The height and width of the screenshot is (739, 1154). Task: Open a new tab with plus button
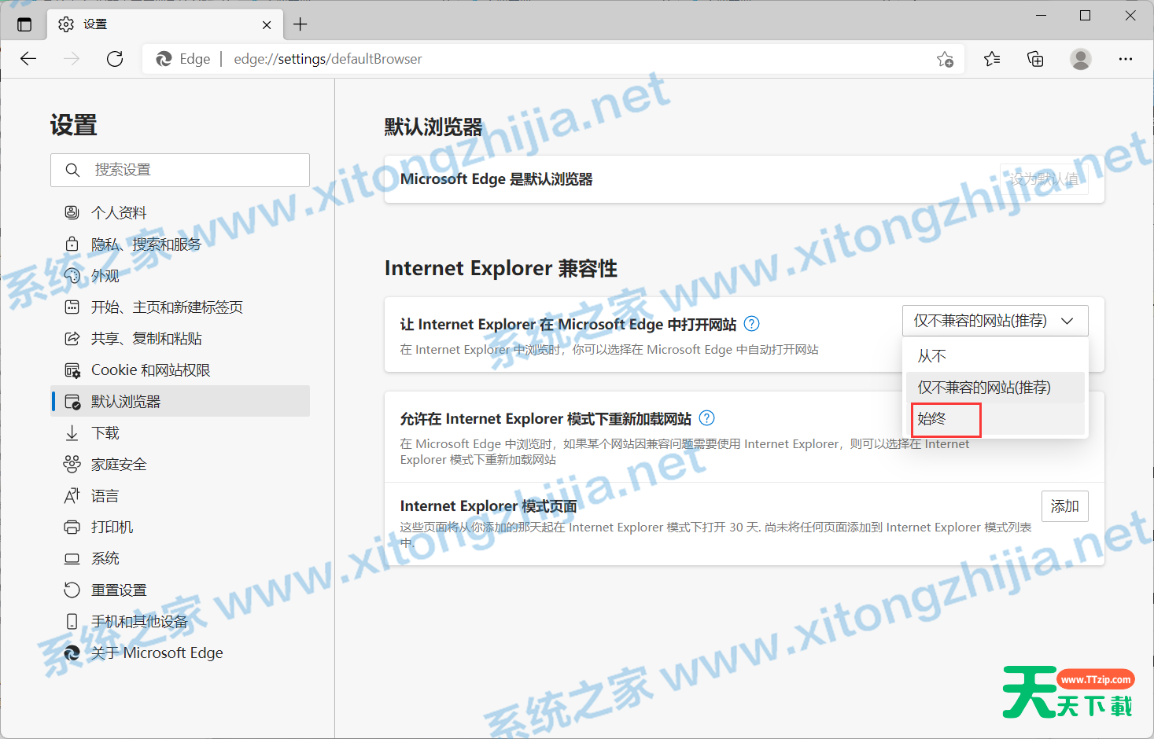coord(300,24)
